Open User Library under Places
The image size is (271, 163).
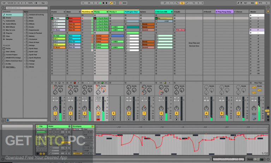pos(12,52)
